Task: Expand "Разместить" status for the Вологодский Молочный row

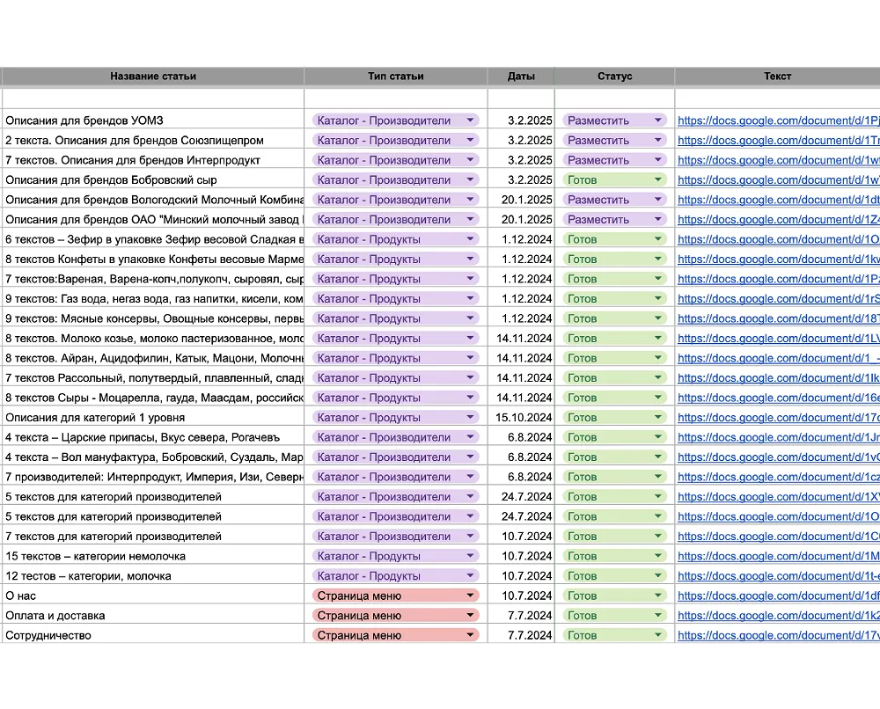Action: point(657,200)
